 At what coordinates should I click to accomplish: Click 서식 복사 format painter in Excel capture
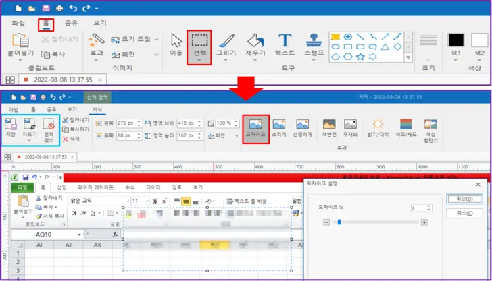coord(50,216)
